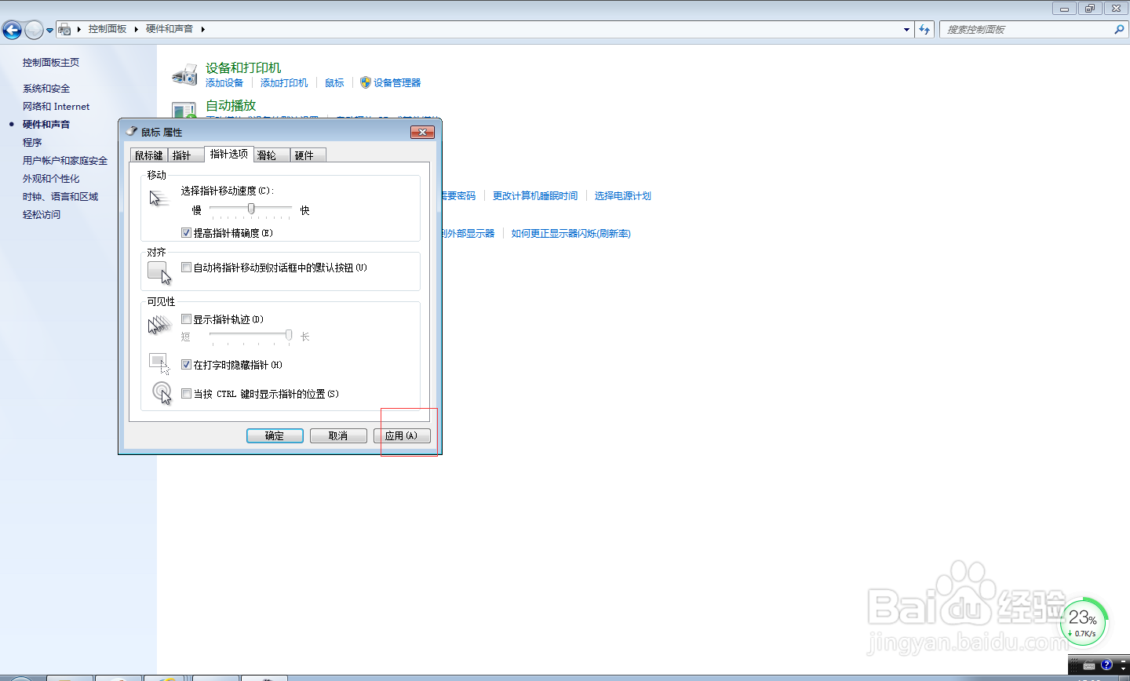Expand the breadcrumb arrow after 硬件和声音
Viewport: 1130px width, 681px height.
pos(202,28)
